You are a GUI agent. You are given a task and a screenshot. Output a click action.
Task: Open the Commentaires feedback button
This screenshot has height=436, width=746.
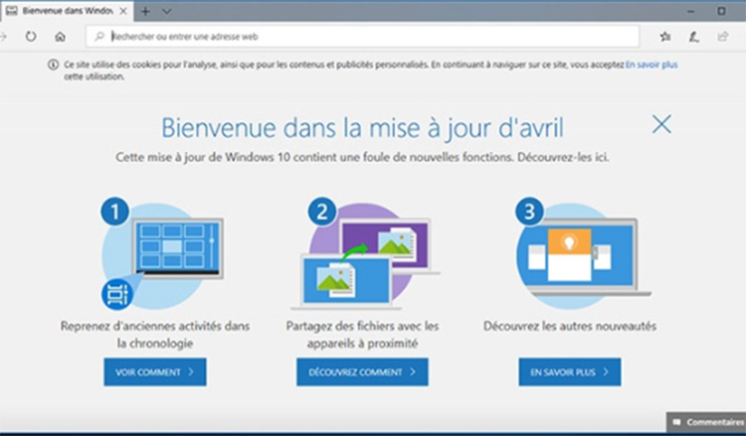(707, 422)
